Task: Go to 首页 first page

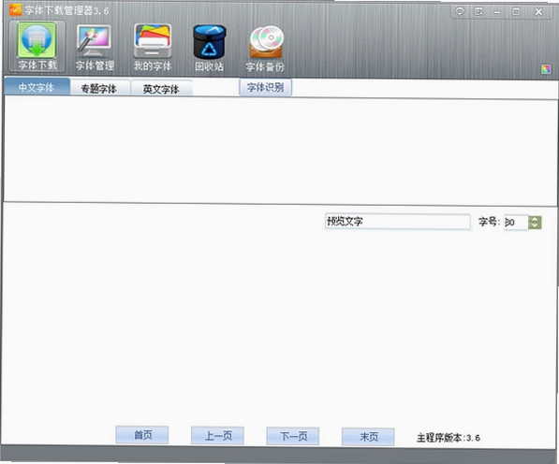Action: pos(142,435)
